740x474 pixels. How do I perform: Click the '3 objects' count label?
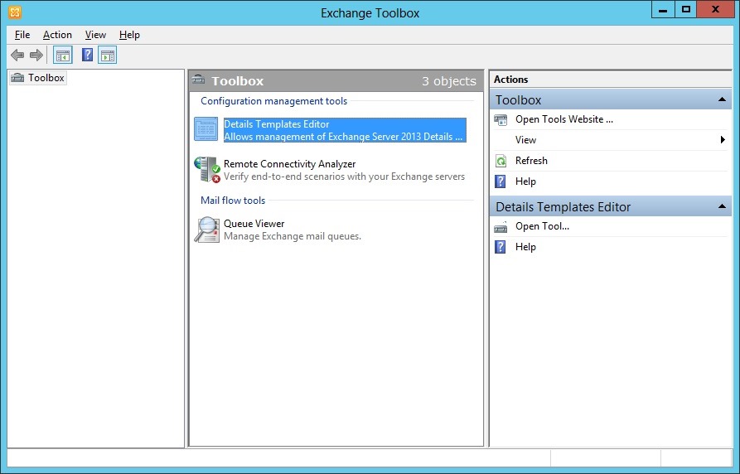point(449,81)
